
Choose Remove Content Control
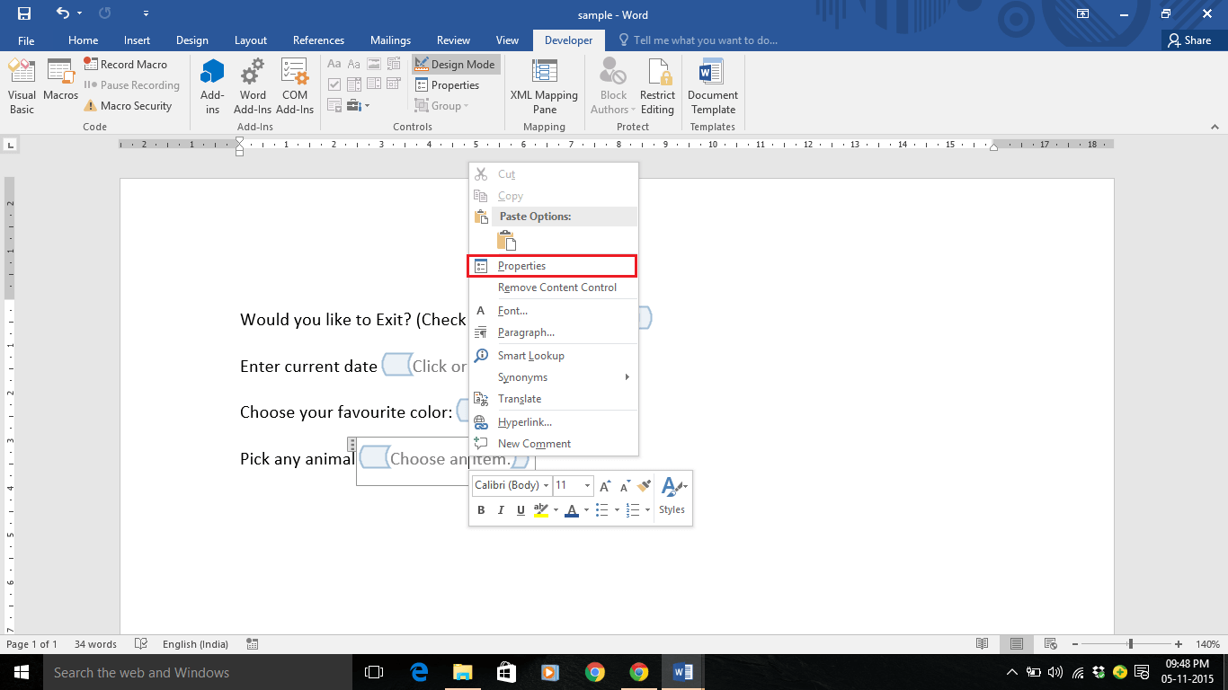point(553,287)
